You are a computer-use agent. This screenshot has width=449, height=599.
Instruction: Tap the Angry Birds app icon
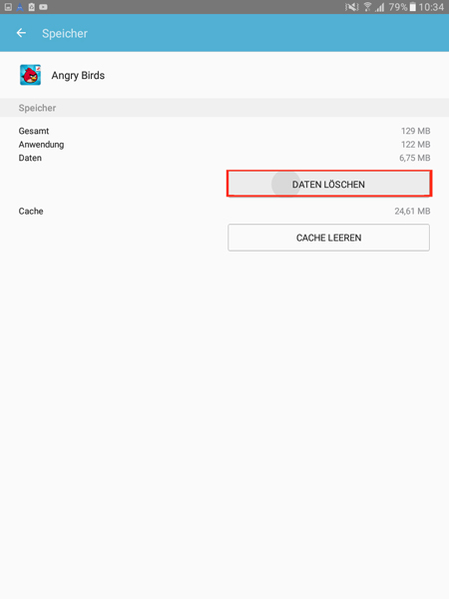tap(31, 75)
